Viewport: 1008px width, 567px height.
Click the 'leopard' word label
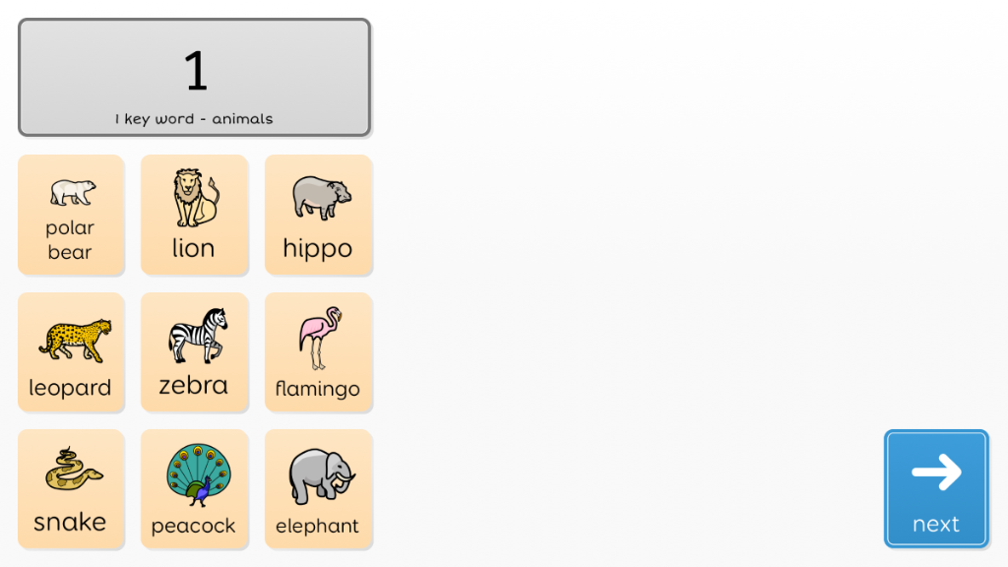coord(70,388)
